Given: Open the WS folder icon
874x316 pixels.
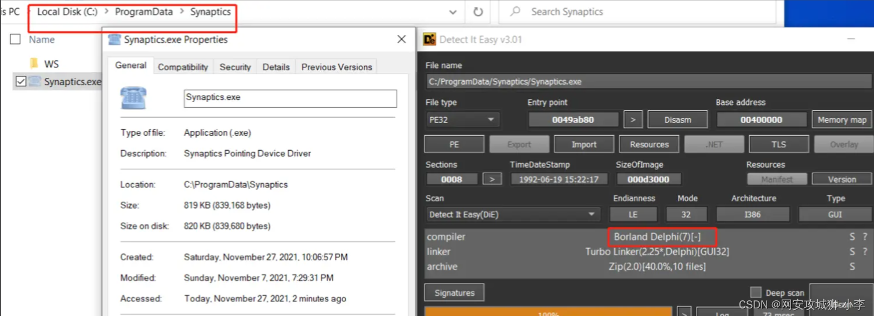Looking at the screenshot, I should 34,63.
